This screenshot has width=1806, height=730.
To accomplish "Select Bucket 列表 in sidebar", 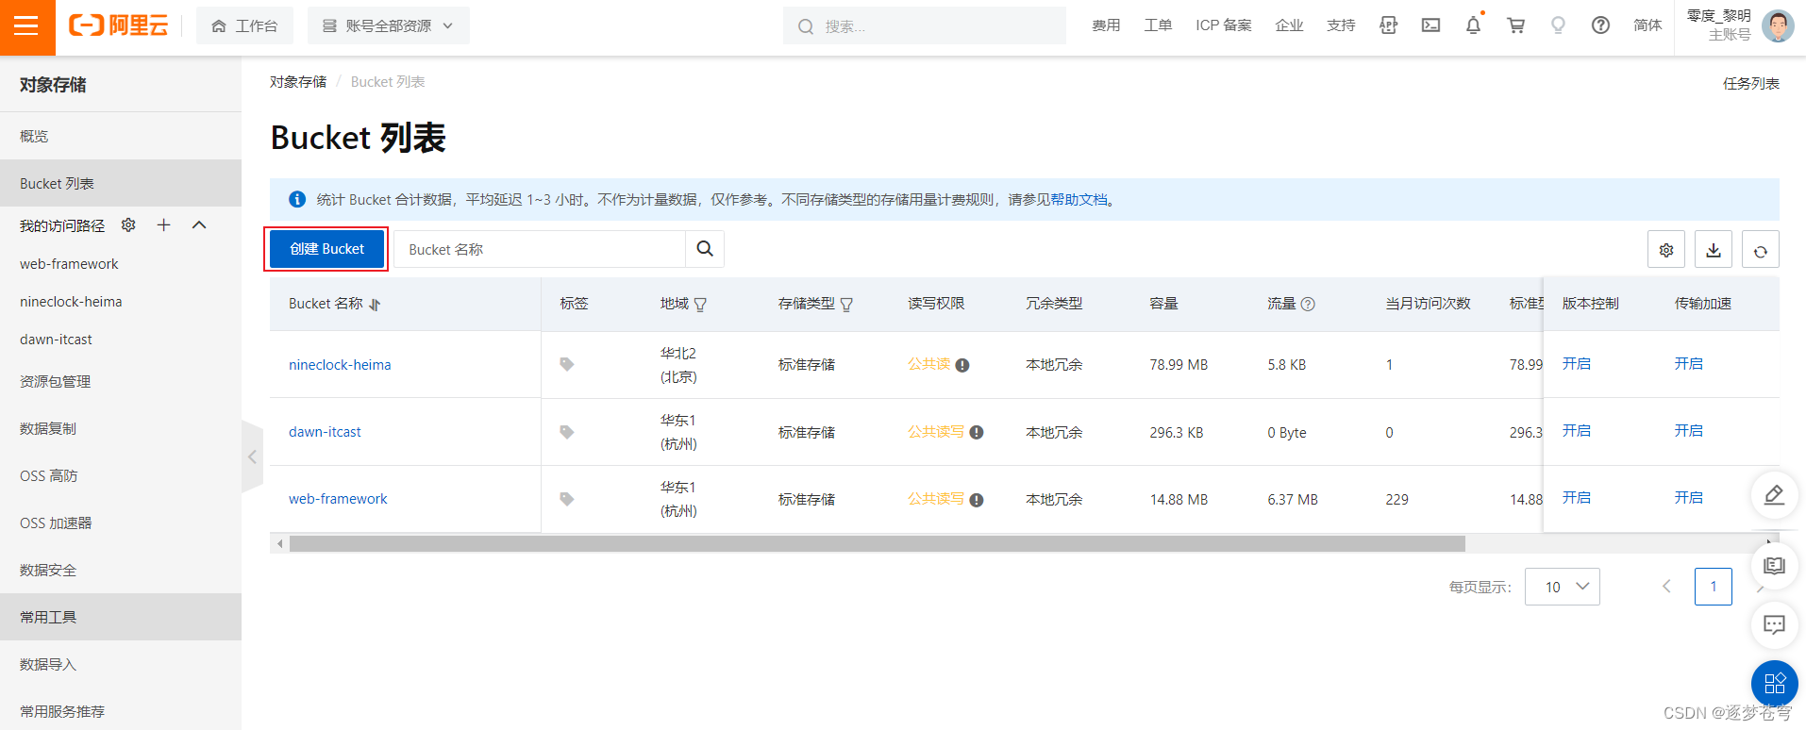I will click(x=121, y=183).
